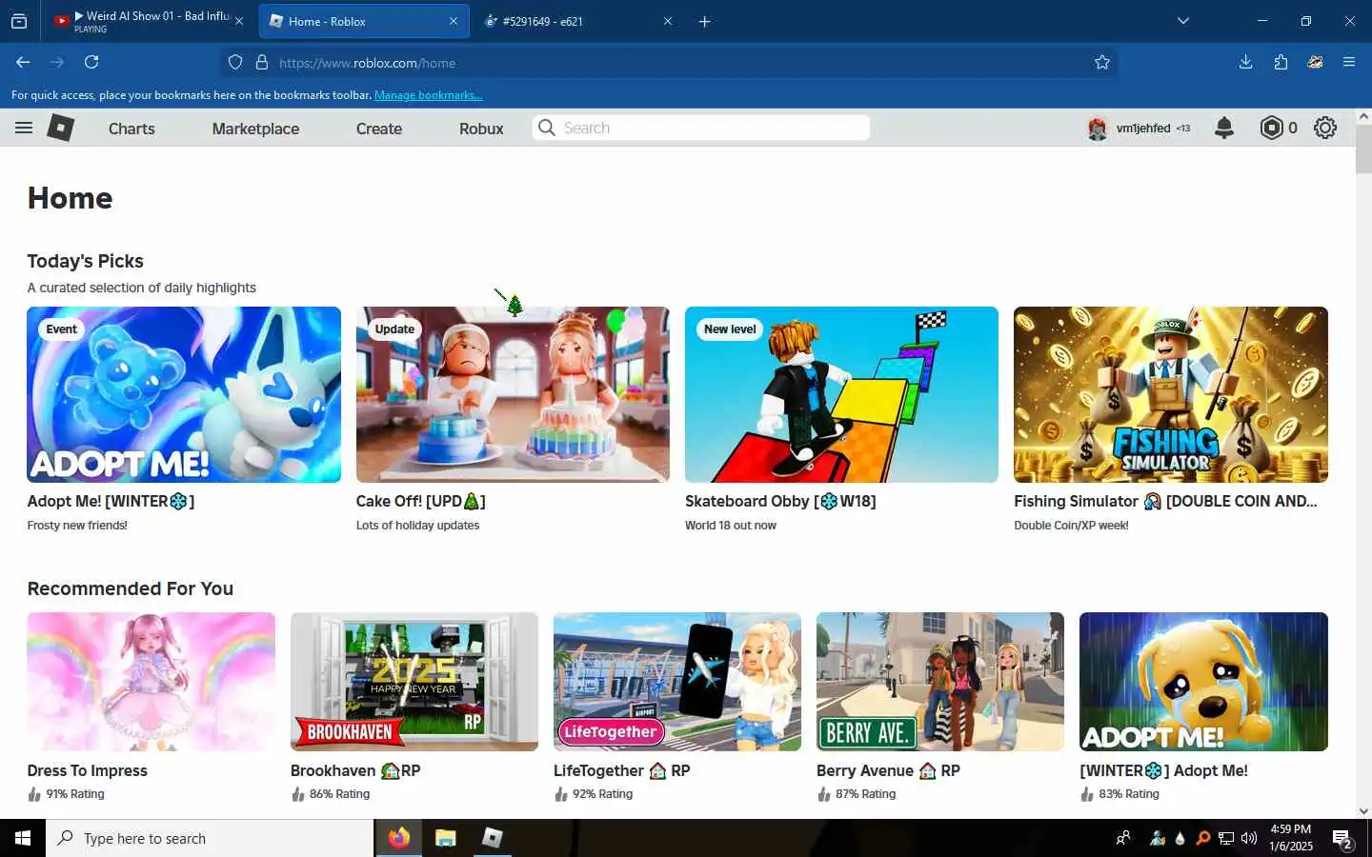Screen dimensions: 1372x857
Task: Open the recommended WINTER Adopt Me thumbnail
Action: tap(1203, 682)
